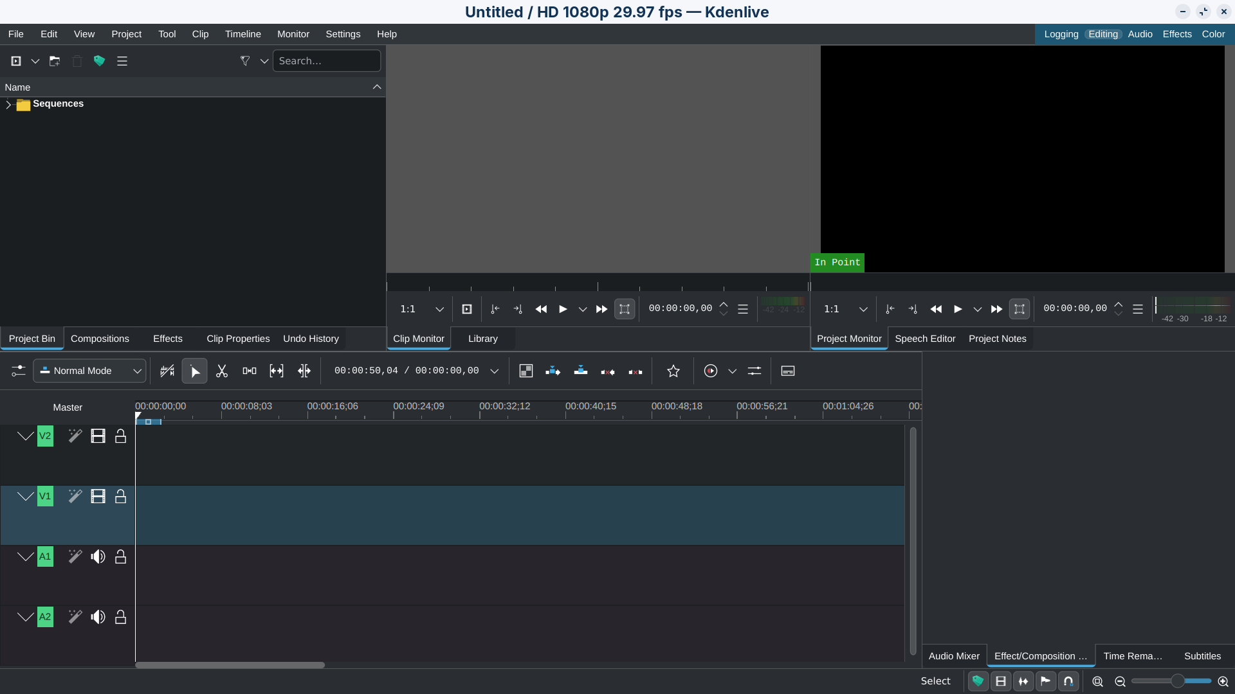The width and height of the screenshot is (1235, 694).
Task: Activate the Selection arrow tool
Action: pos(195,371)
